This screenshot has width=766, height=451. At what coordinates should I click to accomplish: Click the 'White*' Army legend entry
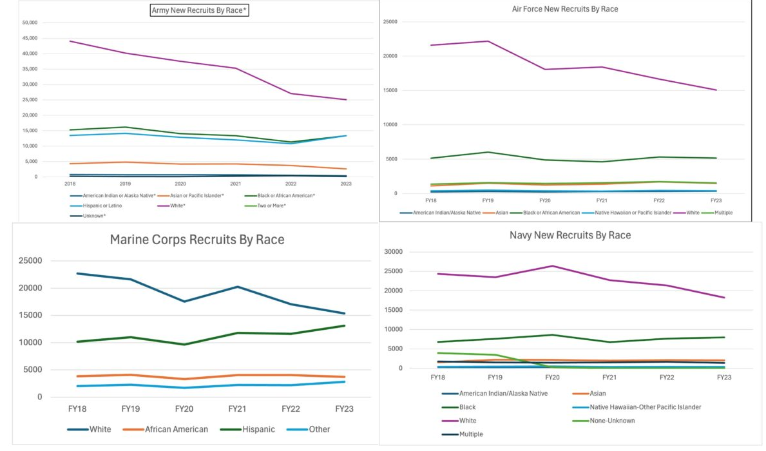(x=177, y=206)
